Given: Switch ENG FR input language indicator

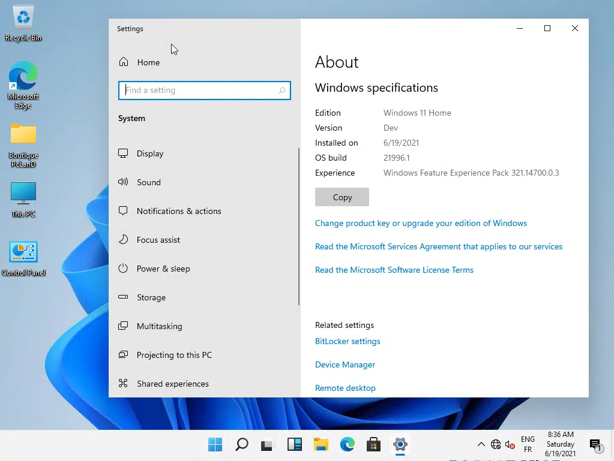Looking at the screenshot, I should [x=528, y=445].
